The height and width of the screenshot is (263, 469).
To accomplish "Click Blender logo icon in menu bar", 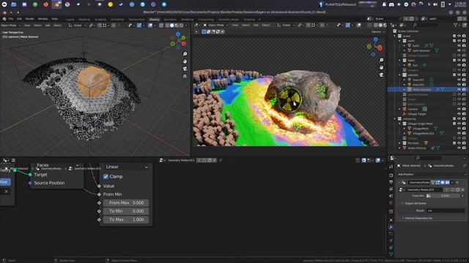I will tap(4, 19).
